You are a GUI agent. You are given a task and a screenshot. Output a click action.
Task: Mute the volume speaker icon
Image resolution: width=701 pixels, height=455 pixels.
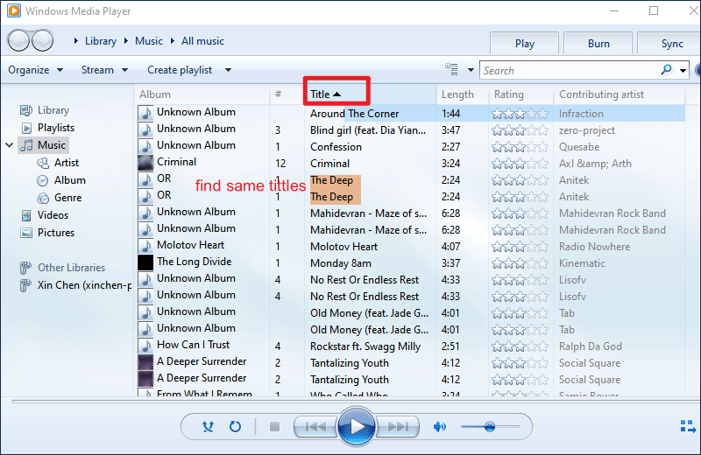pos(440,427)
